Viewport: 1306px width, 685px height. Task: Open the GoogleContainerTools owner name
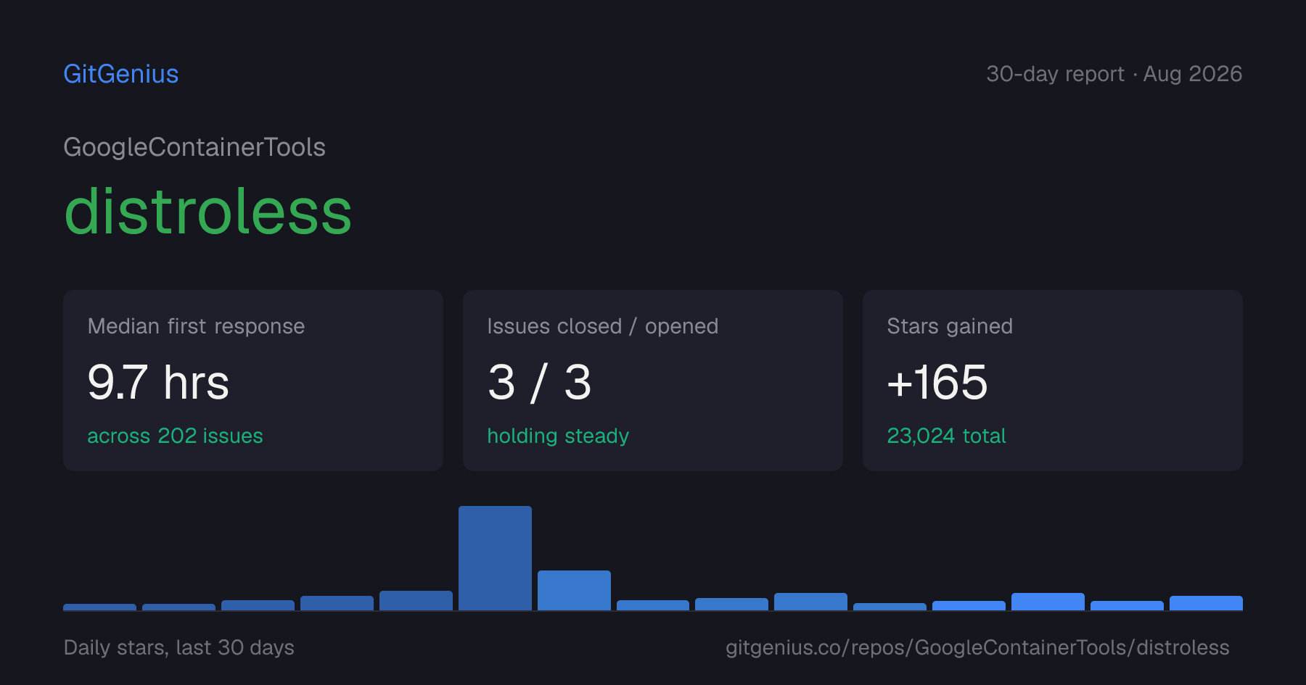(194, 147)
